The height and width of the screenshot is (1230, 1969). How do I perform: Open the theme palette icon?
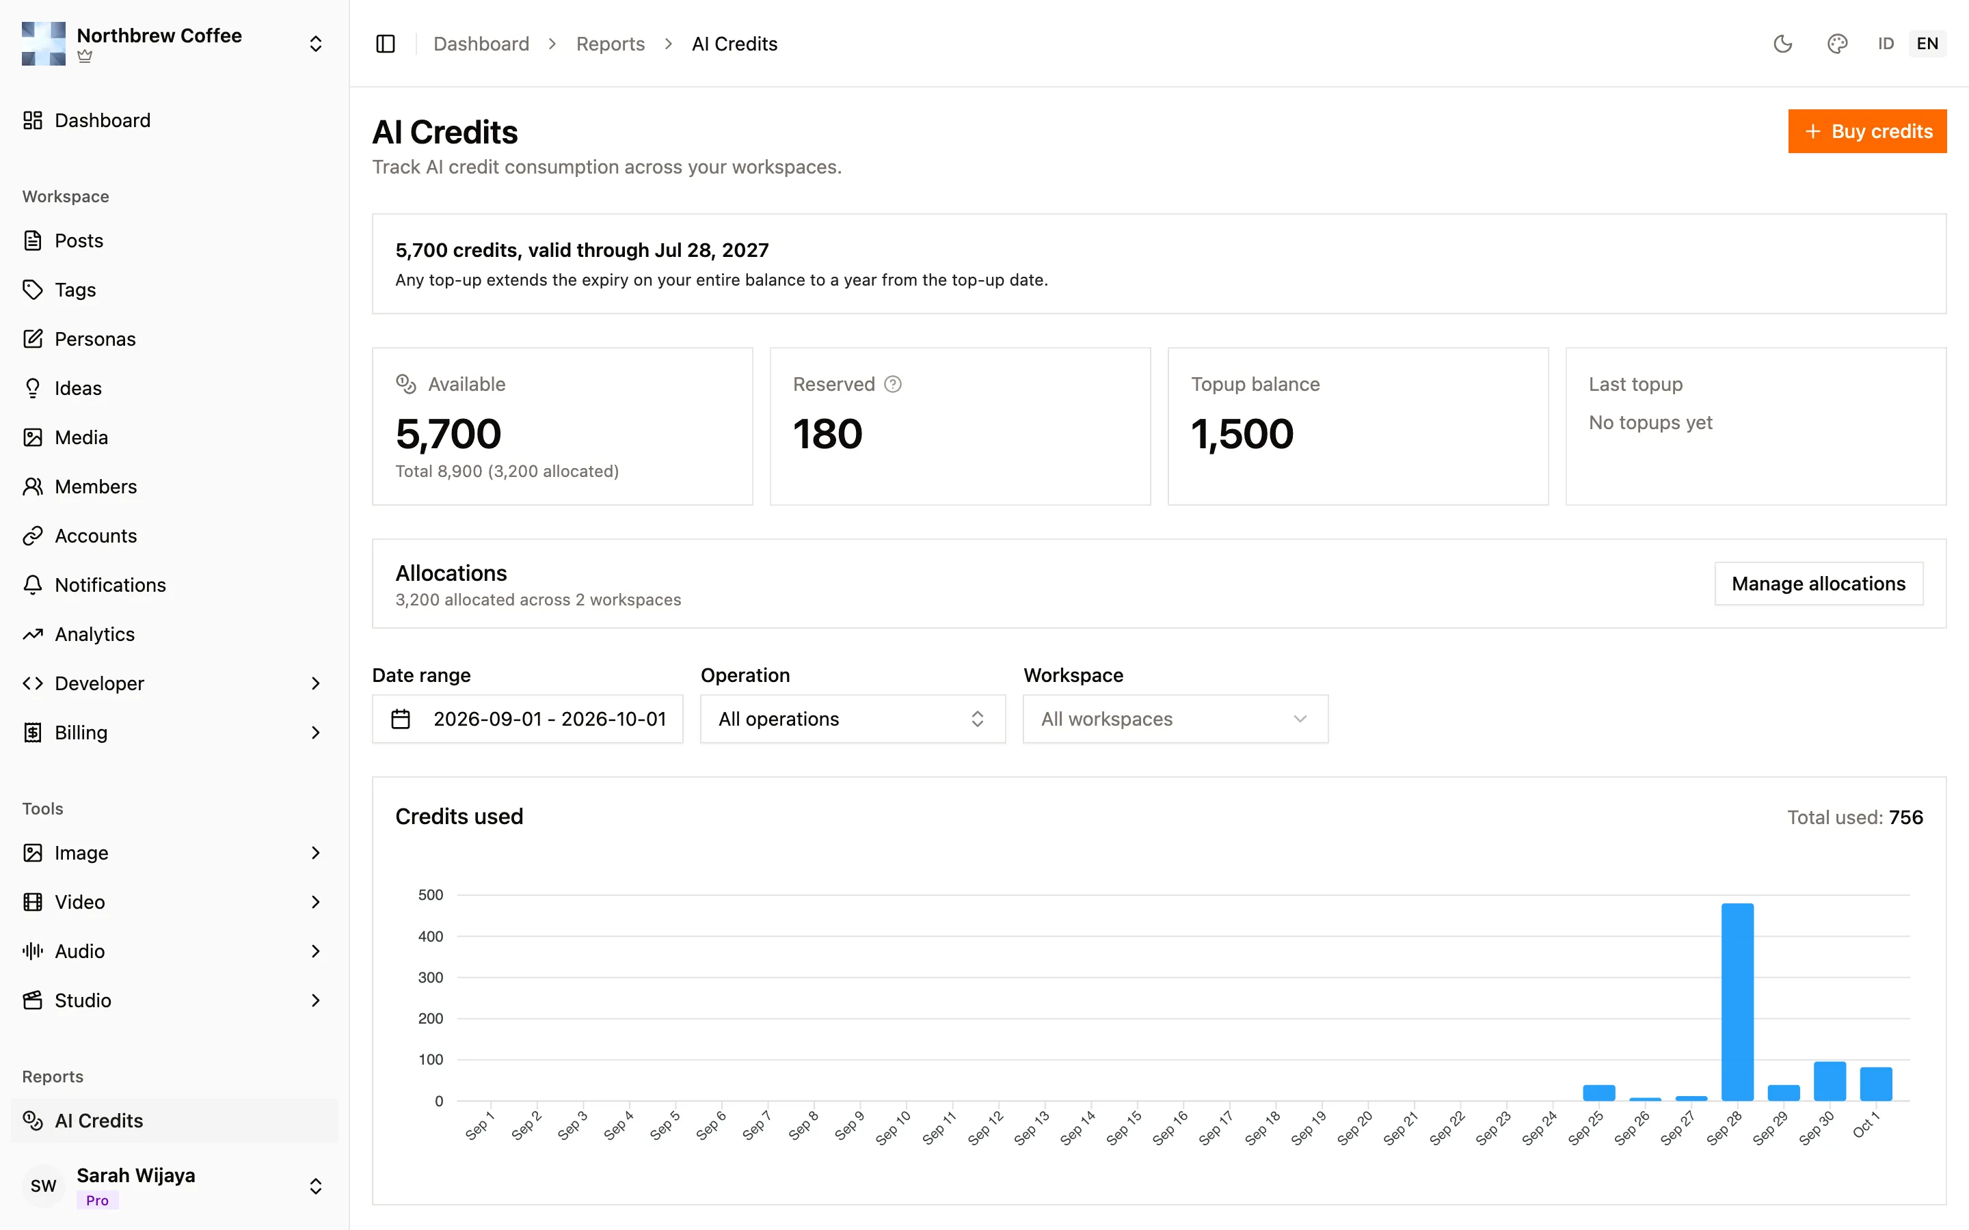tap(1836, 44)
